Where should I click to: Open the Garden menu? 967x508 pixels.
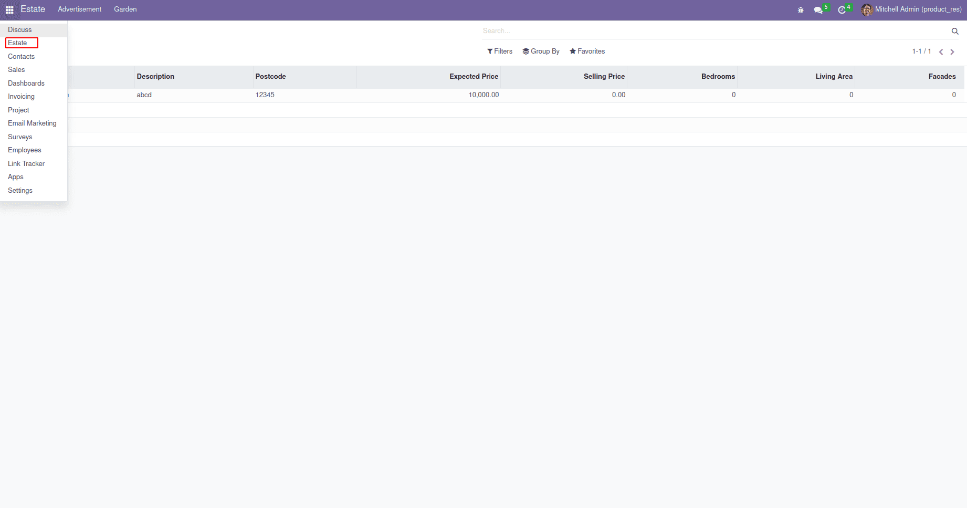(x=125, y=9)
